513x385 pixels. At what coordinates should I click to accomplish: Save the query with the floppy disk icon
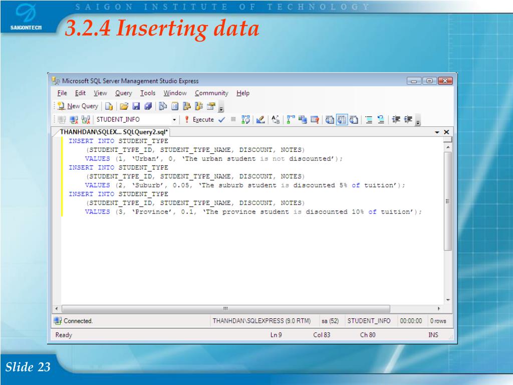click(x=136, y=106)
